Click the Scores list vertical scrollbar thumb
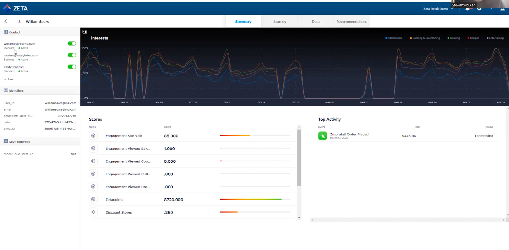Screen dimensions: 509x250 pos(299,158)
